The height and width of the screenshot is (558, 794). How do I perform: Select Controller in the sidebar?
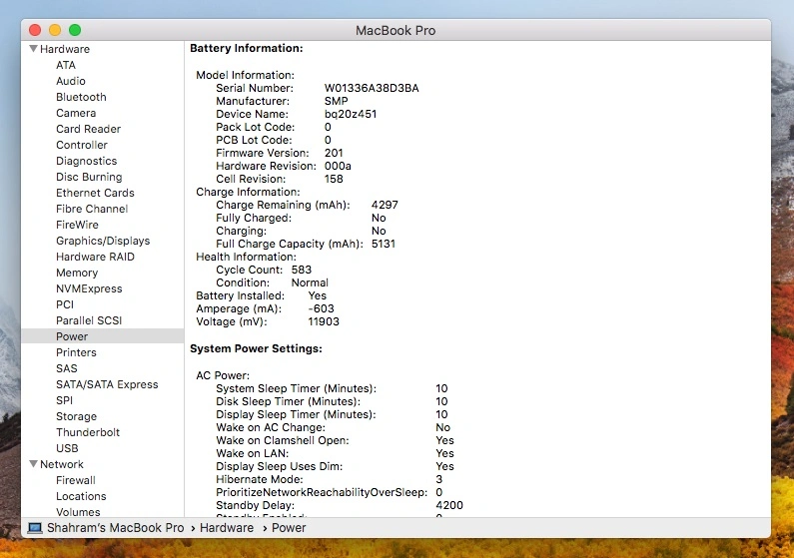click(x=82, y=145)
